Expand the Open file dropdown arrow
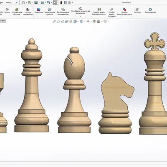The image size is (167, 167). coord(33,3)
